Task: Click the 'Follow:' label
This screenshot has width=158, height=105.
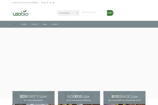Action: pos(44,3)
